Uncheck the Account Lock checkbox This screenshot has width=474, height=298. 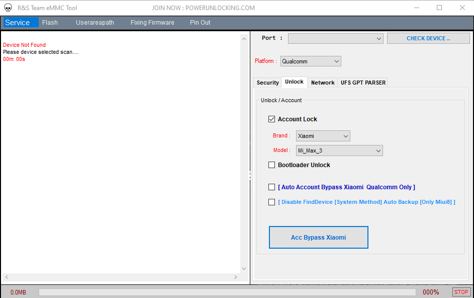(x=271, y=119)
